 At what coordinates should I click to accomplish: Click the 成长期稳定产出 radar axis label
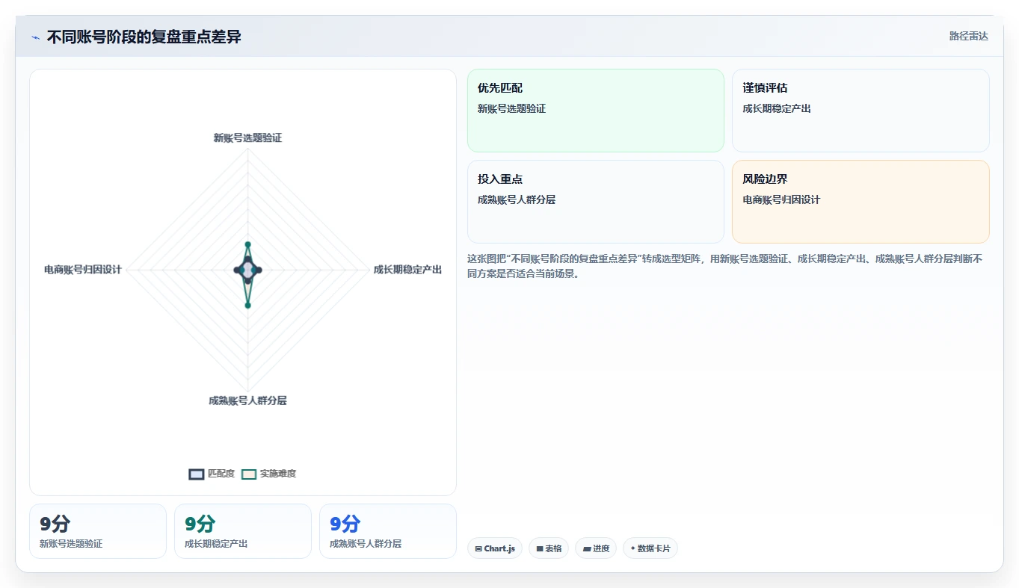click(407, 270)
